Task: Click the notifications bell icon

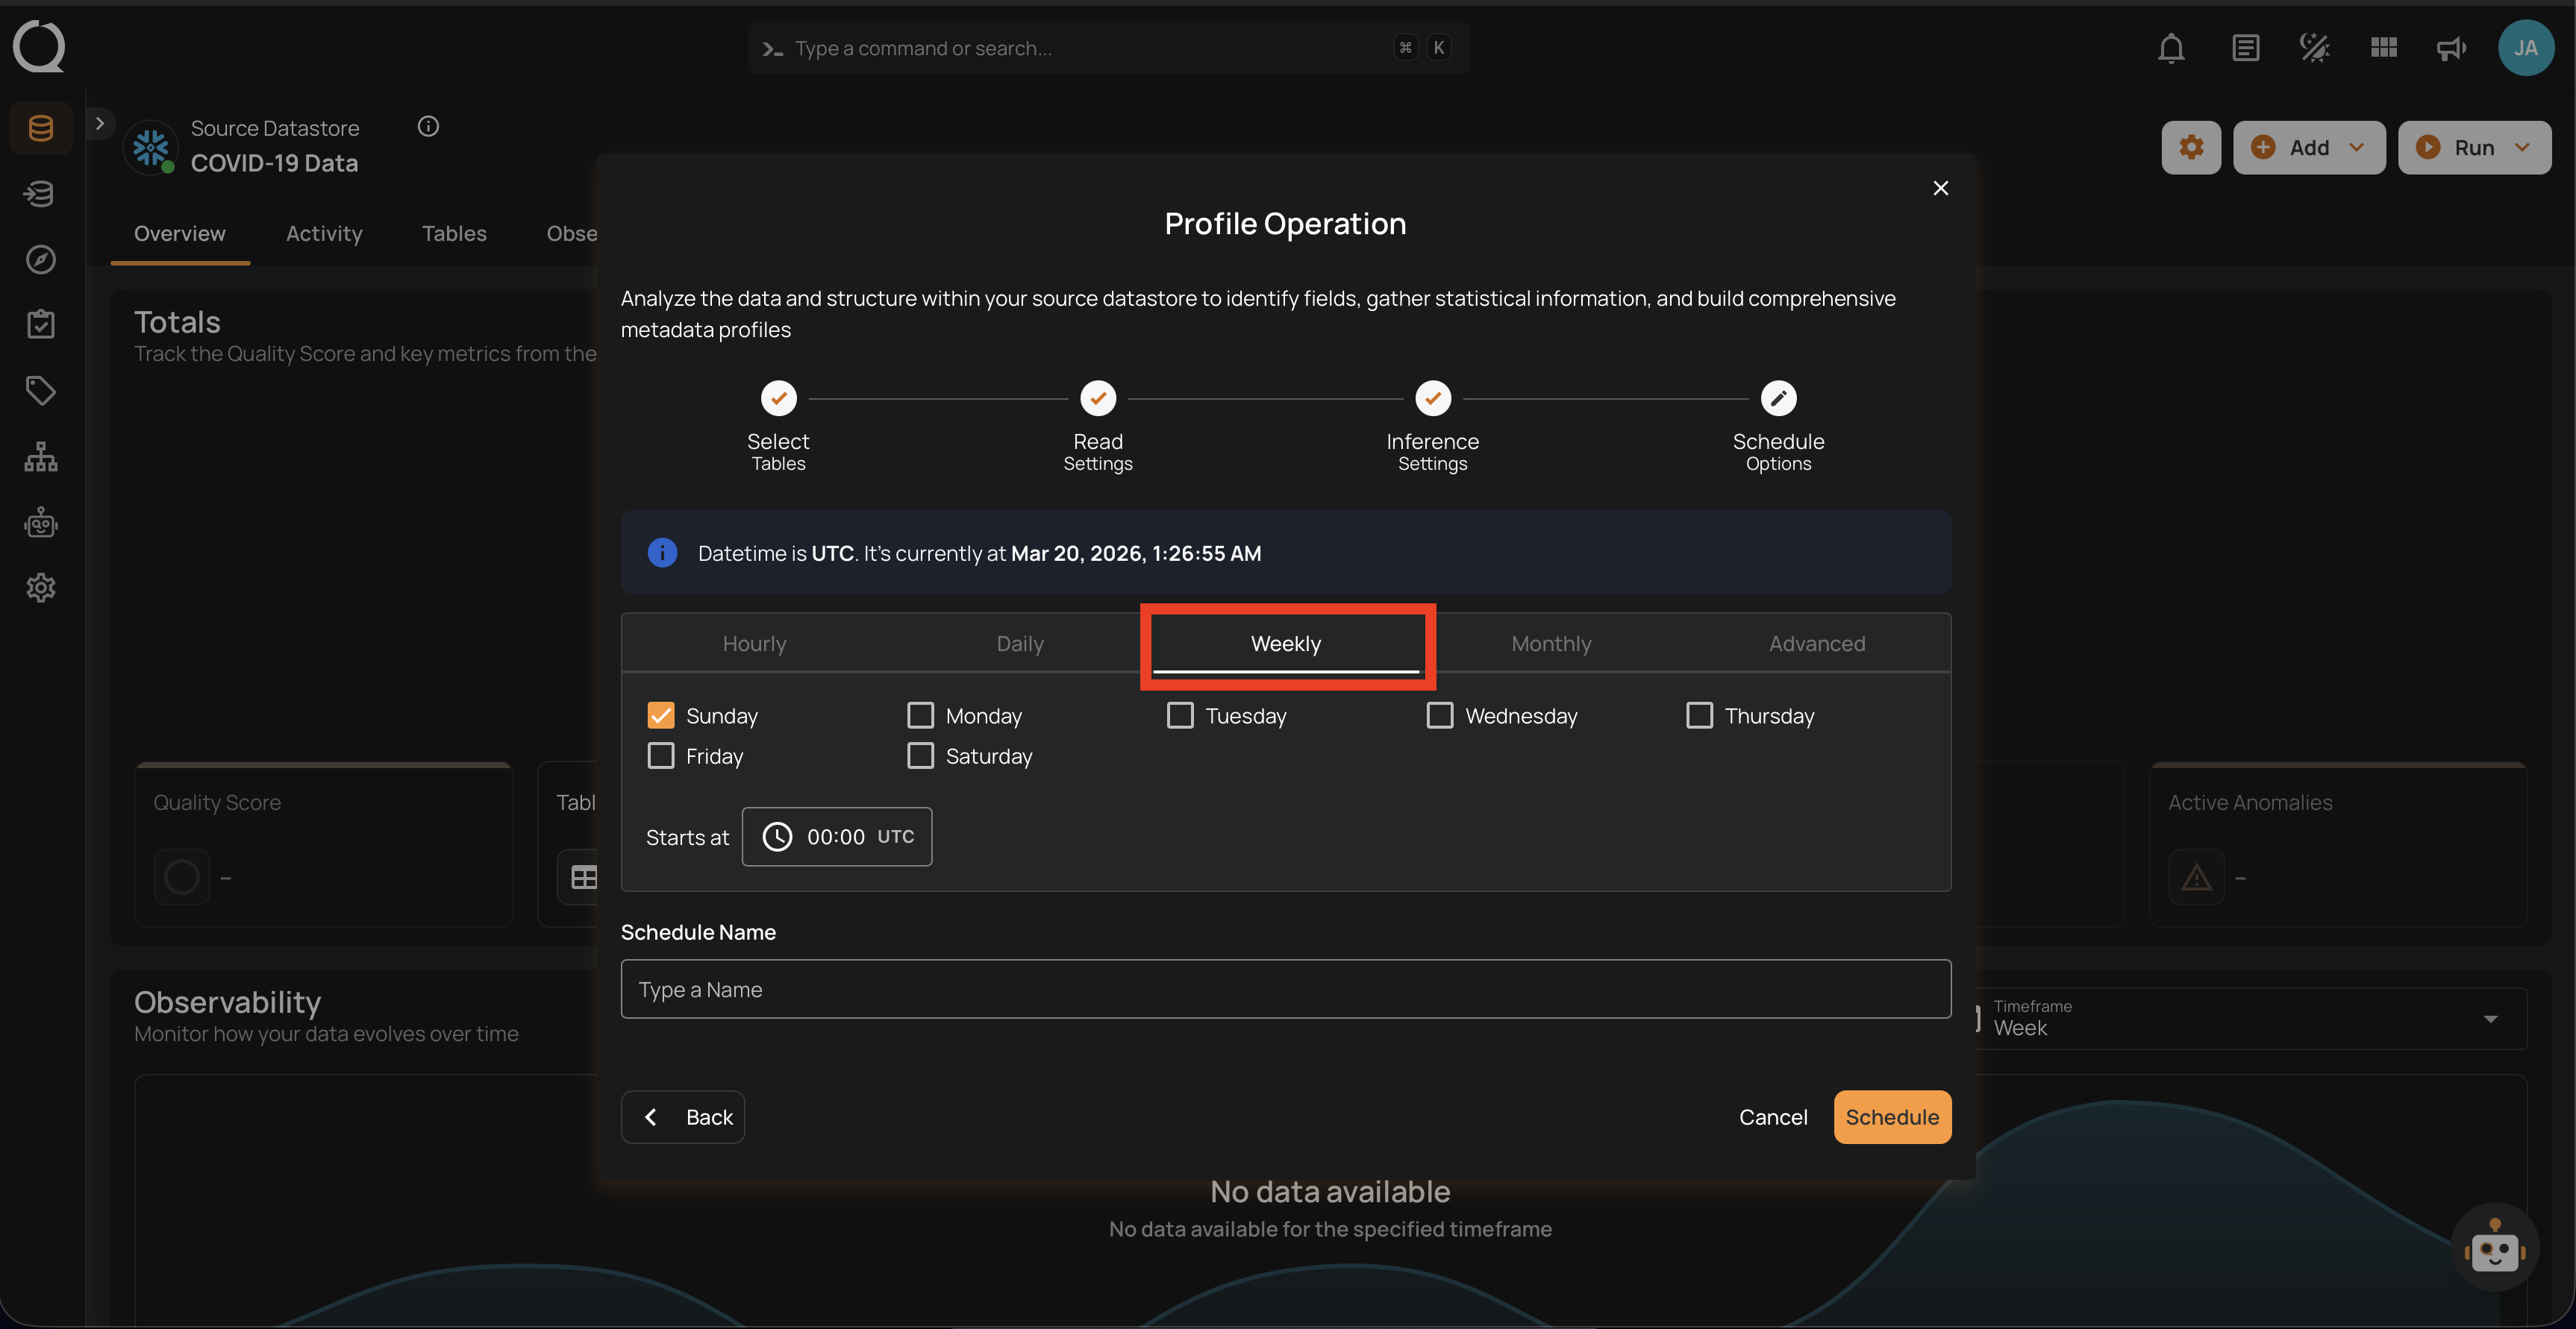Action: click(x=2170, y=48)
